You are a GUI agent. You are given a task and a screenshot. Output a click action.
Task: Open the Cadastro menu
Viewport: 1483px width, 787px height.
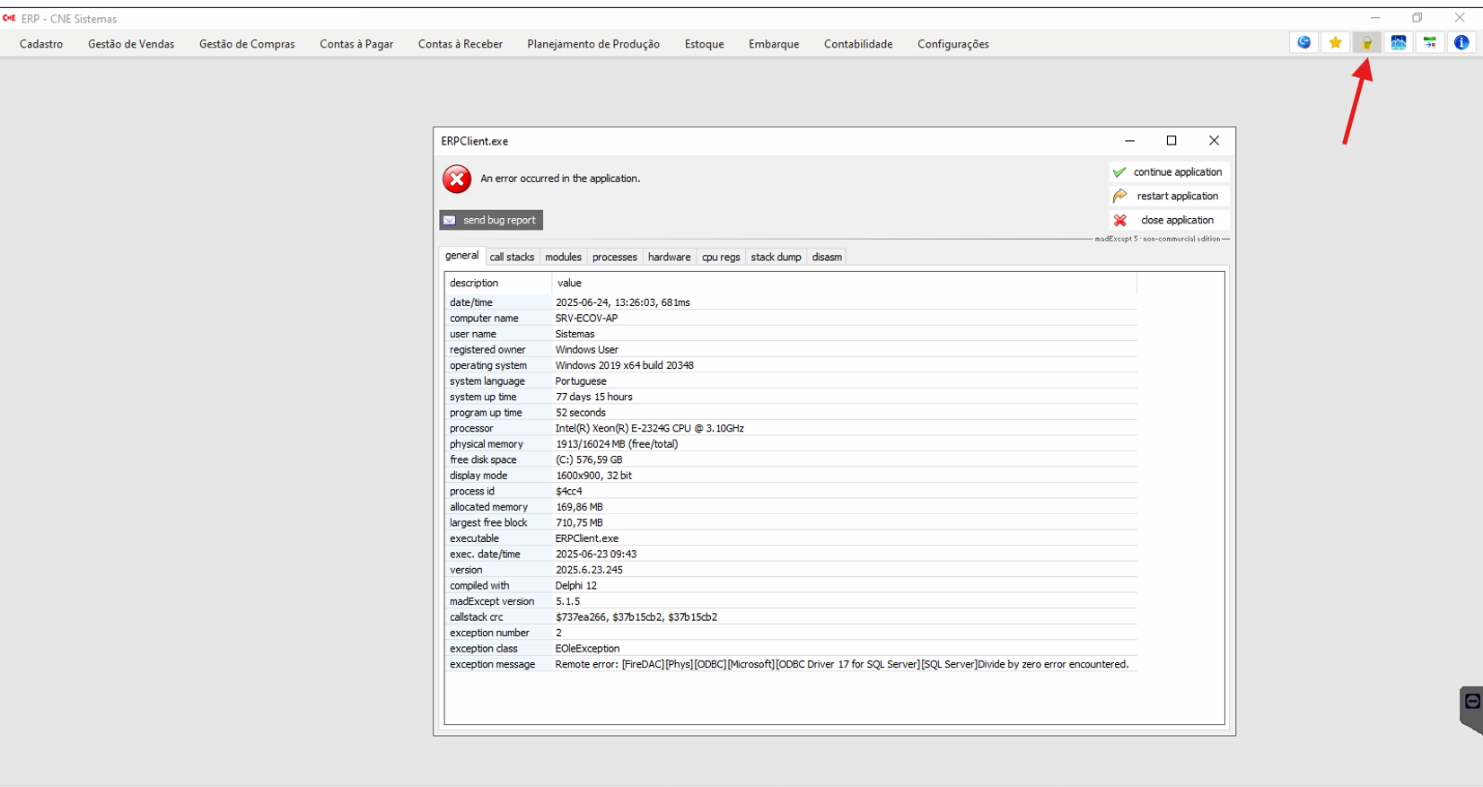click(x=41, y=44)
